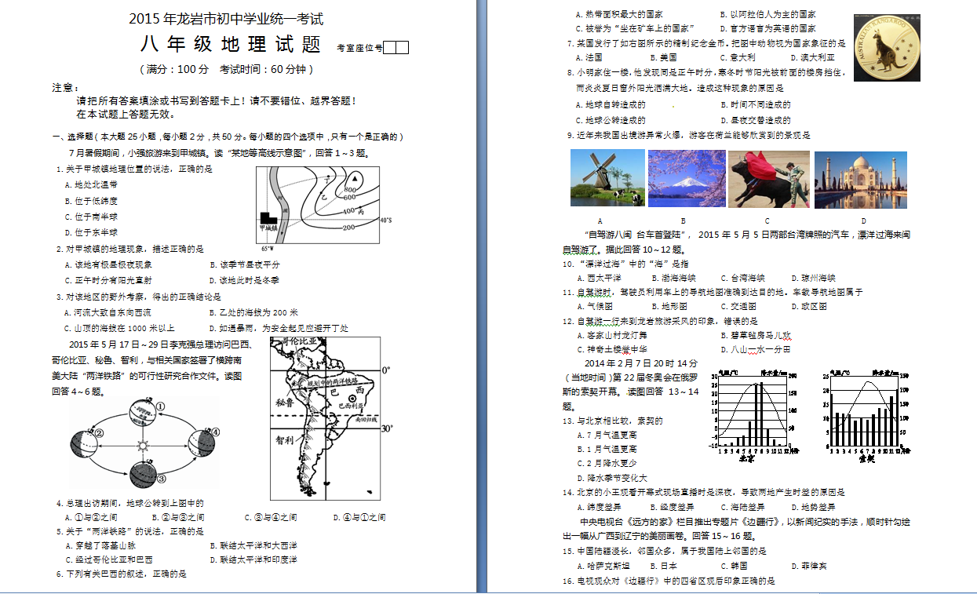Viewport: 977px width, 594px height.
Task: Click the Taj Mahal photo labeled D
Action: pos(860,179)
